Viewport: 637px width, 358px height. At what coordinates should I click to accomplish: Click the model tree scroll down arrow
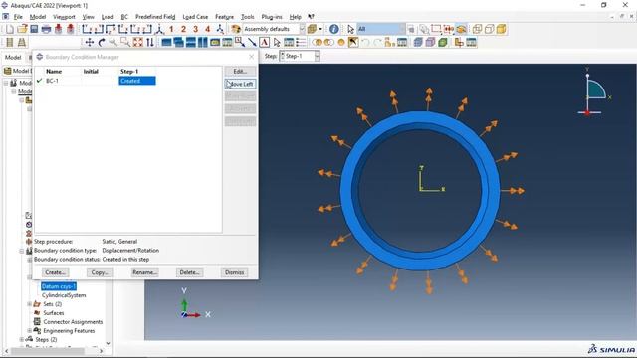click(108, 343)
